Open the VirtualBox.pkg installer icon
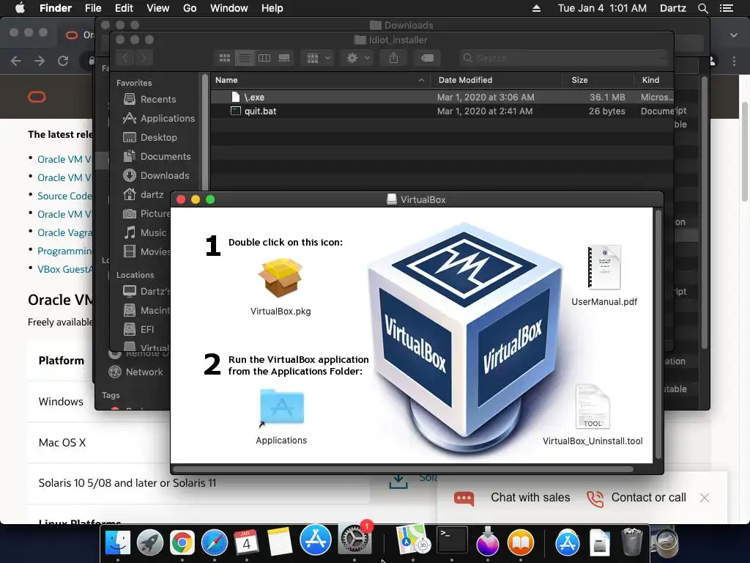This screenshot has width=750, height=563. (x=281, y=278)
